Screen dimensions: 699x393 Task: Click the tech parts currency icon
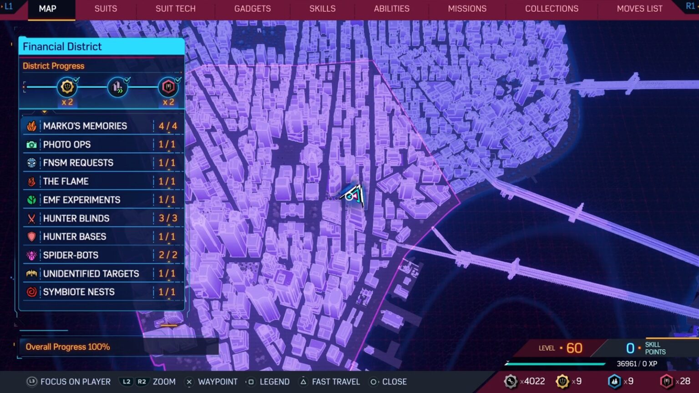[x=511, y=381]
